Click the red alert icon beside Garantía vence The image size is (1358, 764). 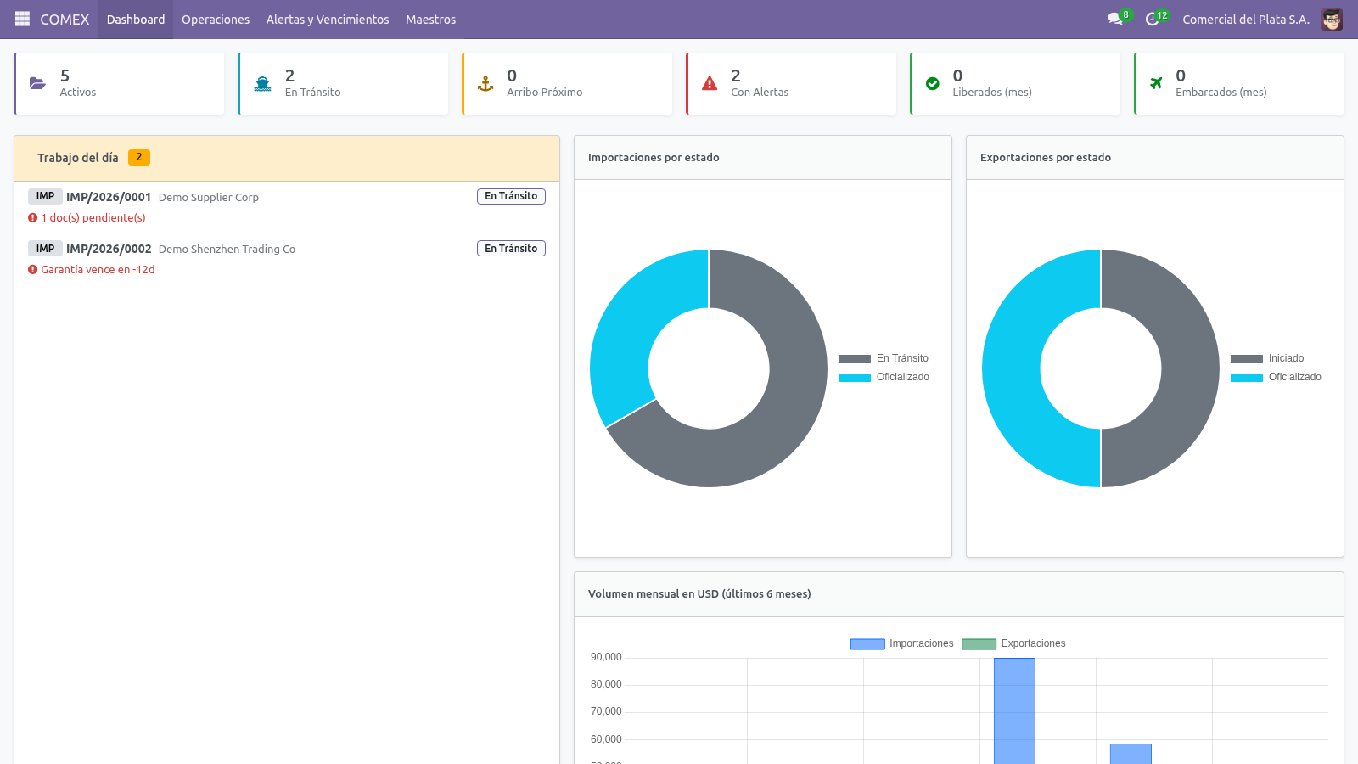[33, 269]
